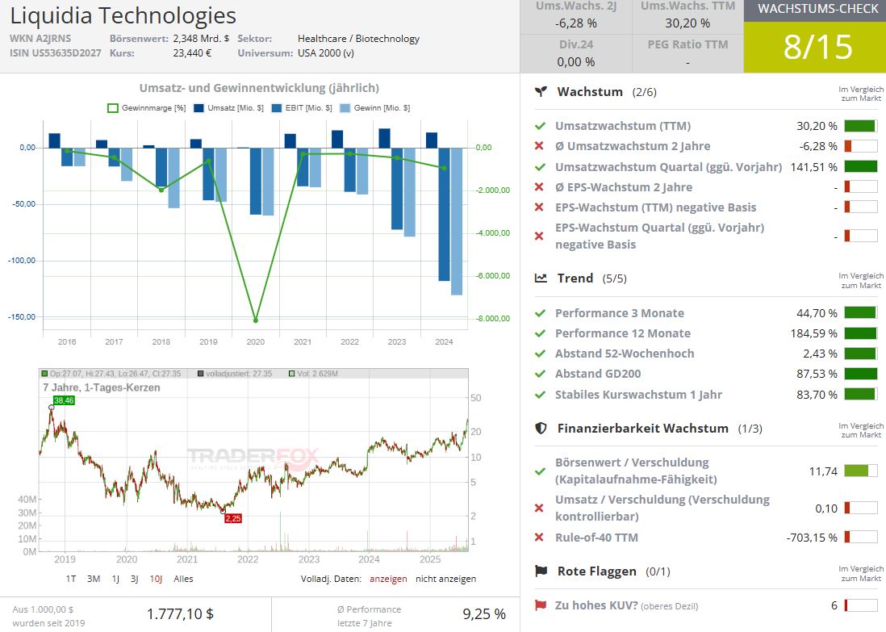This screenshot has height=632, width=886.
Task: Select the 1J time range
Action: (115, 579)
